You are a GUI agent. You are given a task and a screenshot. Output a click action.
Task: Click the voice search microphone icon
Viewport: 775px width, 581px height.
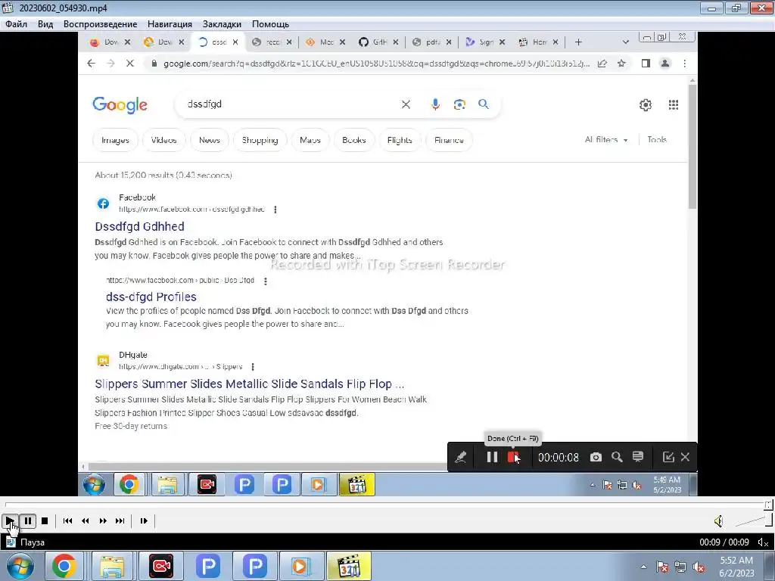(x=435, y=104)
